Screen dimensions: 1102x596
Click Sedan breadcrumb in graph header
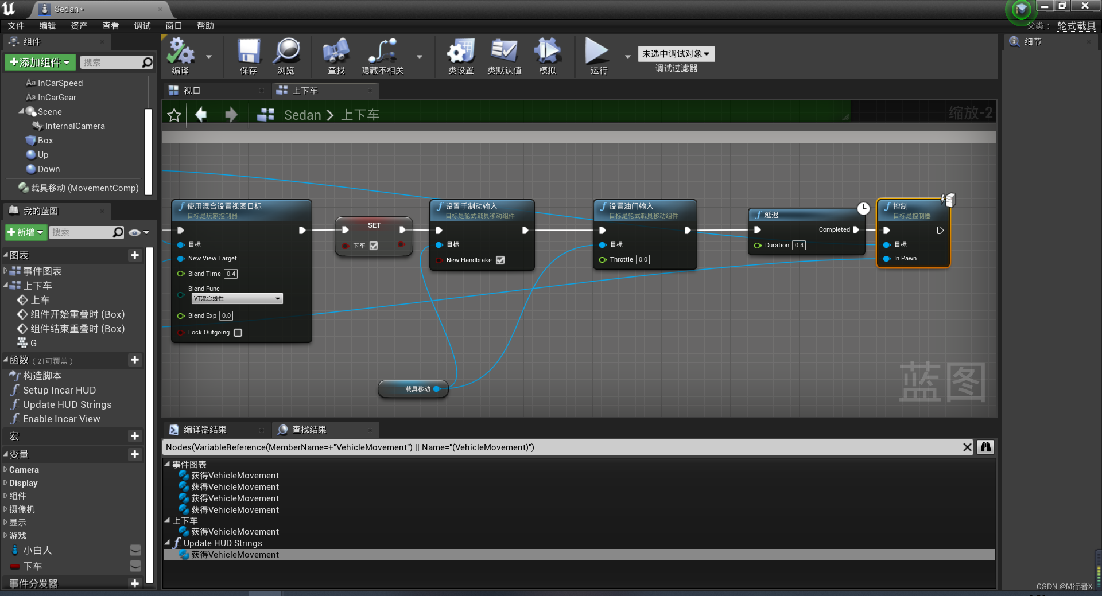[x=302, y=115]
